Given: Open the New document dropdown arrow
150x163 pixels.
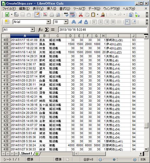Looking at the screenshot, I should (12, 14).
